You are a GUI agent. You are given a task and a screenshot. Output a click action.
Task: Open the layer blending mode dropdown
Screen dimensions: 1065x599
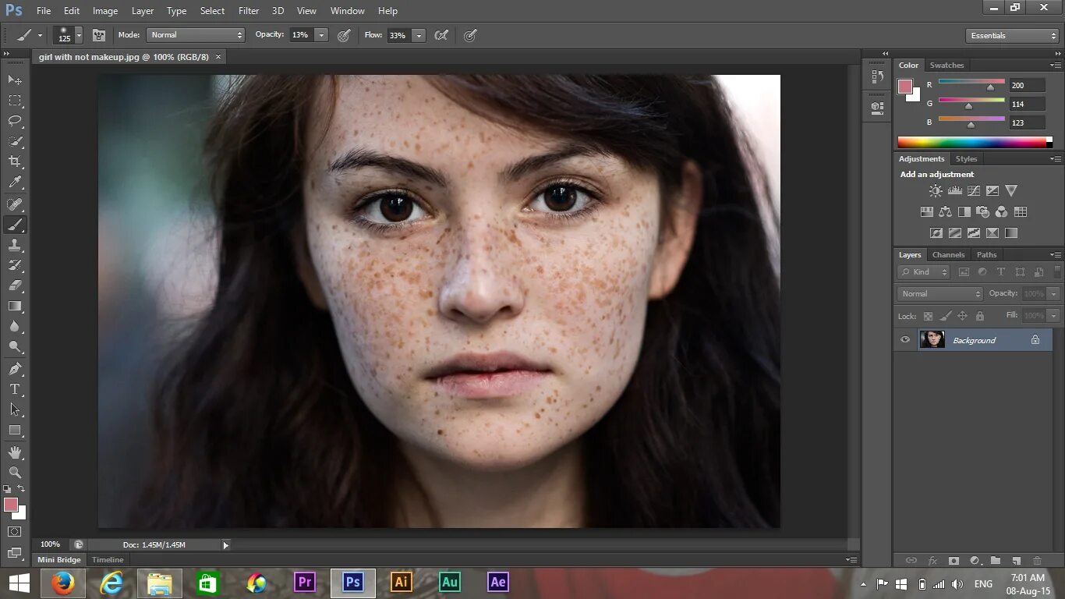click(x=940, y=294)
